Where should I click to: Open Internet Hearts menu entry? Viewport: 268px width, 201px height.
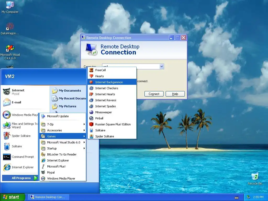(112, 94)
